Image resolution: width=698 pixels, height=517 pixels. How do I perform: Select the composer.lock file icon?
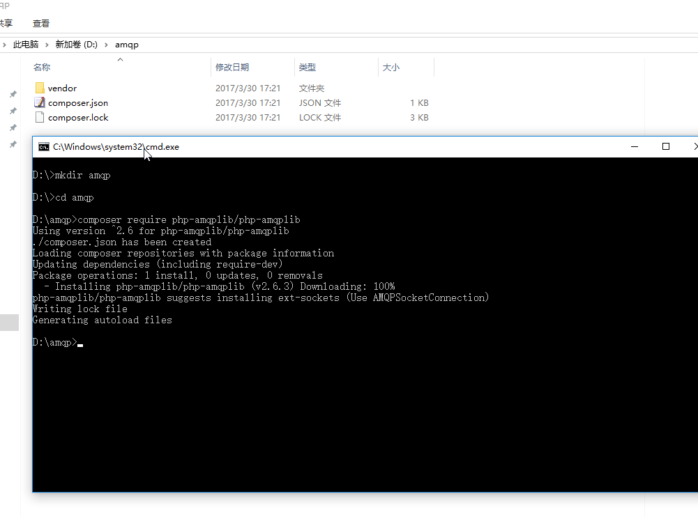click(40, 117)
